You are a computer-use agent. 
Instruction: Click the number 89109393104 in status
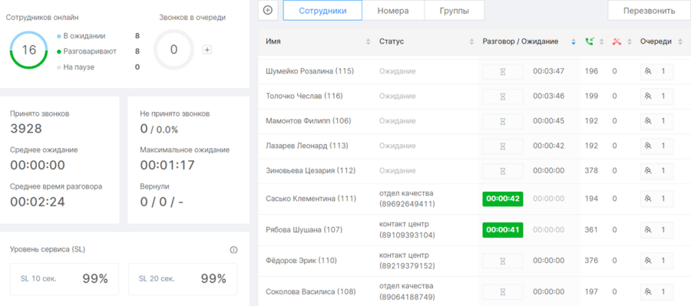(x=407, y=235)
